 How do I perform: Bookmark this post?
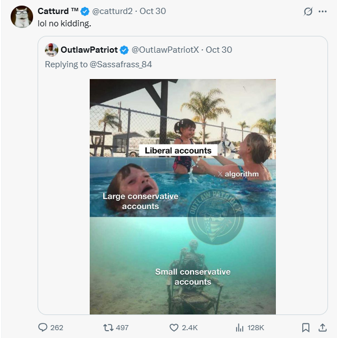306,327
